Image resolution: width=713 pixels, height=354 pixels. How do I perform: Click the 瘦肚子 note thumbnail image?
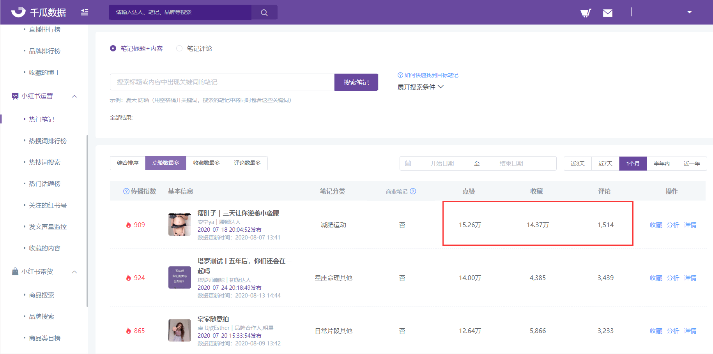(x=179, y=225)
